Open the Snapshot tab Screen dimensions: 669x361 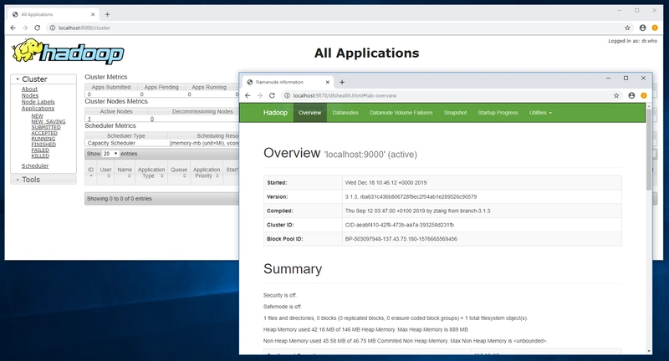pos(455,112)
